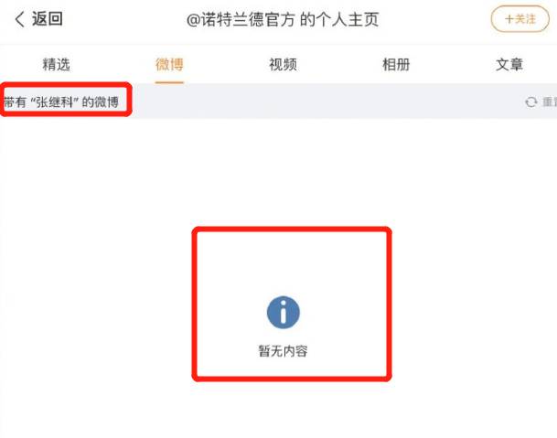Viewport: 557px width, 438px height.
Task: Click the 带有“张继科”的微博 filter label
Action: pyautogui.click(x=60, y=101)
